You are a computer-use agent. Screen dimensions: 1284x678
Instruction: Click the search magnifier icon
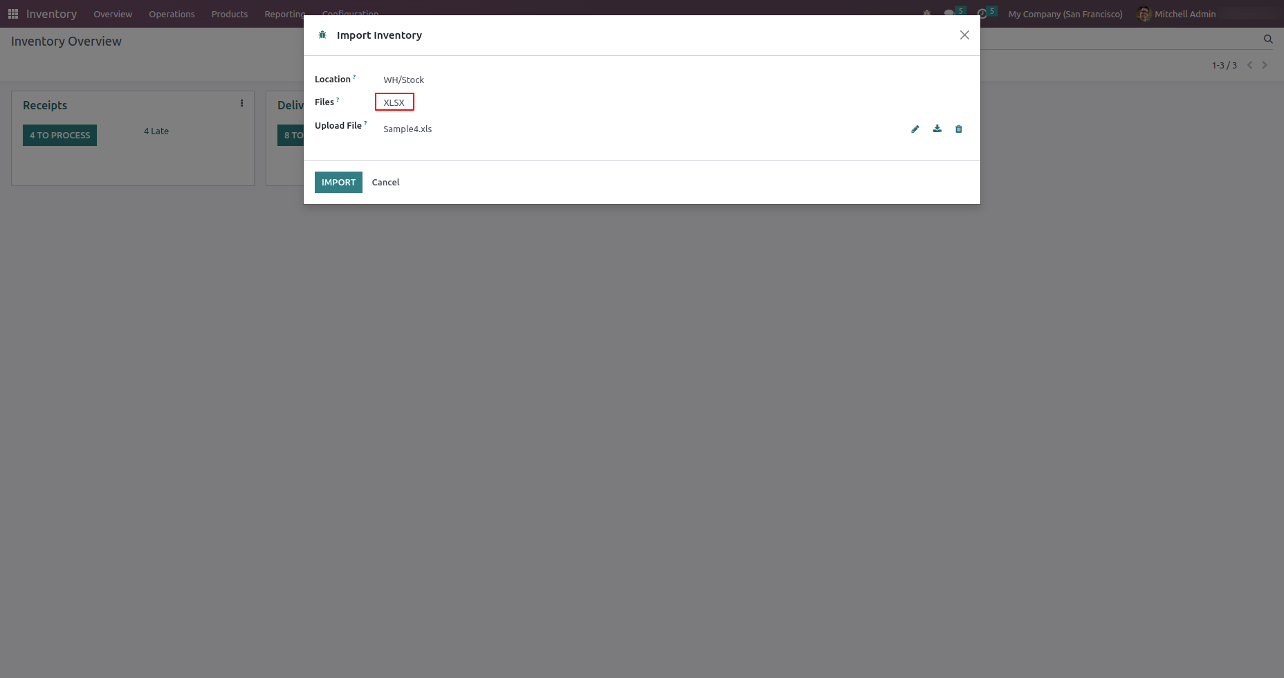(1268, 39)
